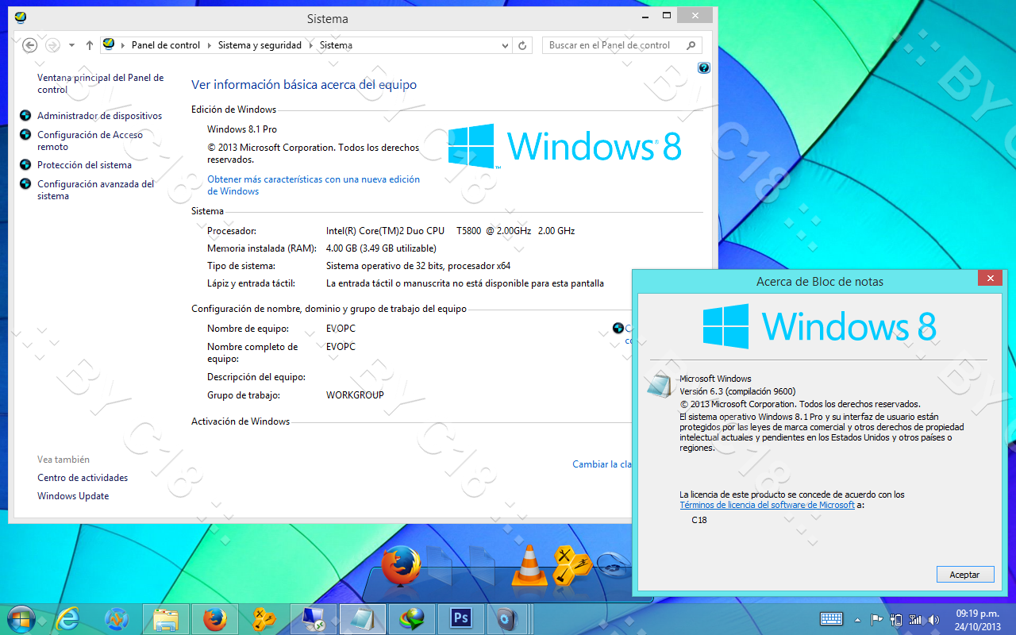The width and height of the screenshot is (1016, 635).
Task: Open Photoshop from the taskbar
Action: 461,619
